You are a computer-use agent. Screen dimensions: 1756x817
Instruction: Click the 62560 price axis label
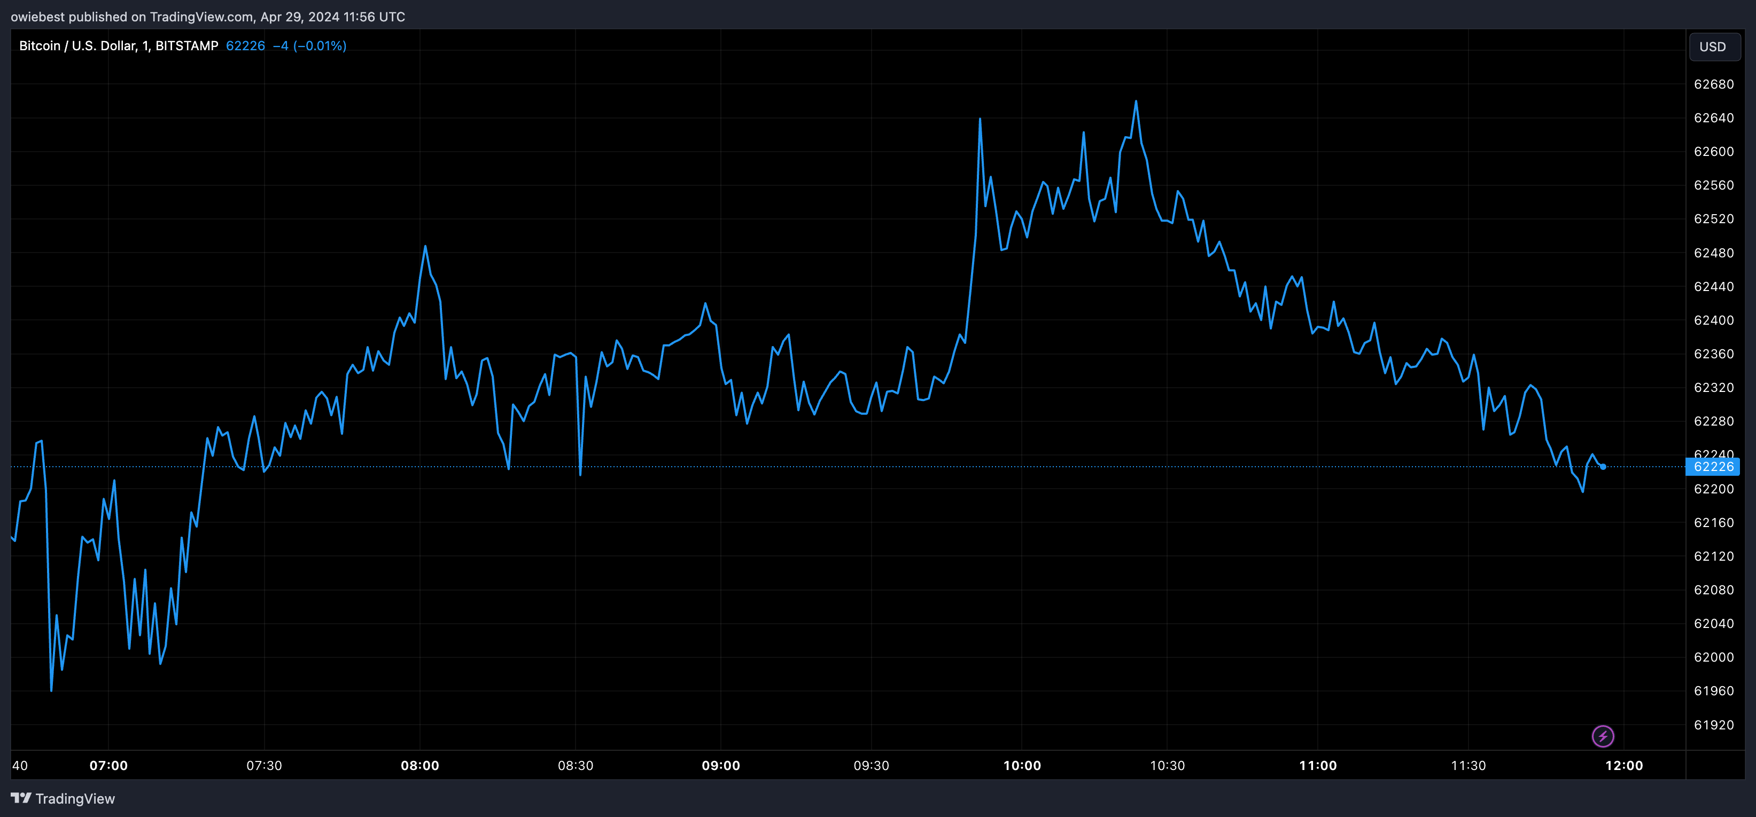tap(1714, 185)
